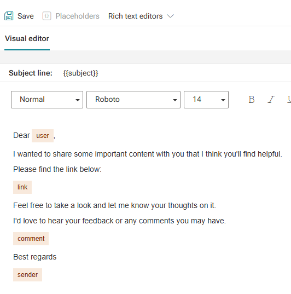
Task: Click the chevron beside Rich text editors
Action: pos(171,16)
